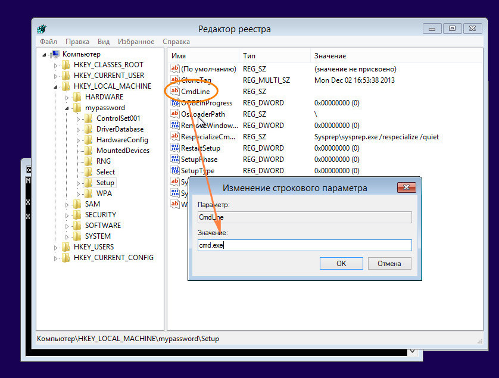Open the Файл menu

(48, 42)
